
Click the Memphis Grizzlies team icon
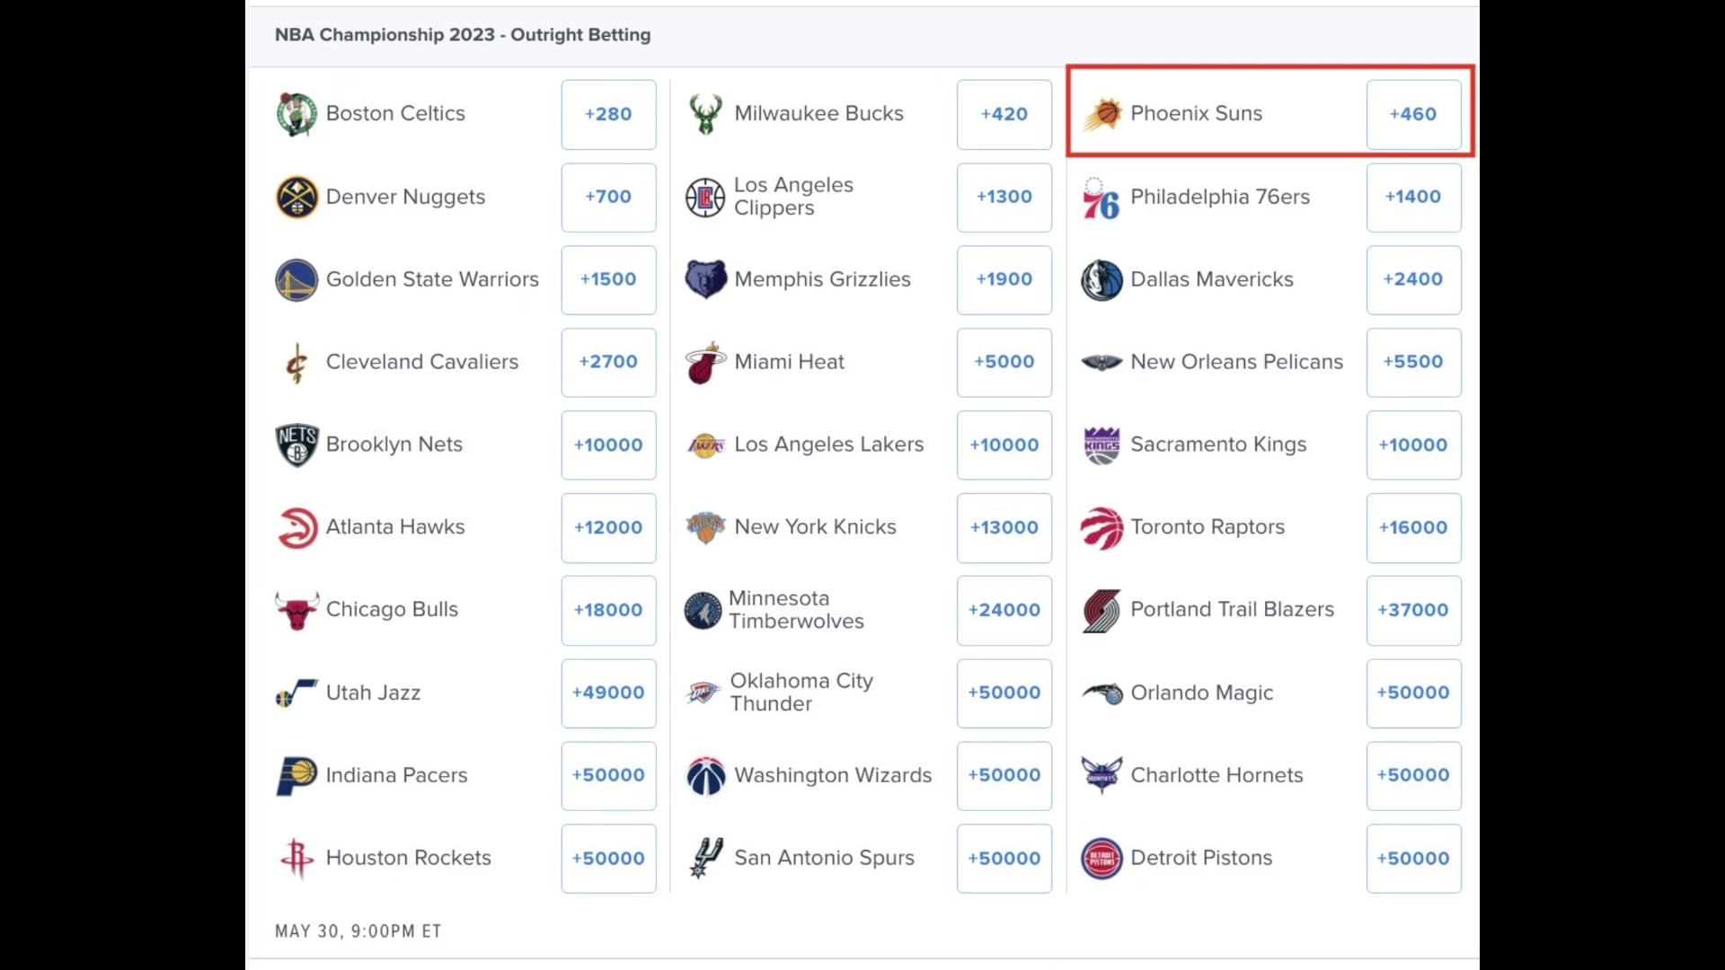click(703, 279)
